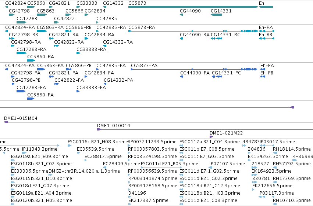This screenshot has height=206, width=313.
Task: Select the CG17283 gene label
Action: tap(27, 18)
